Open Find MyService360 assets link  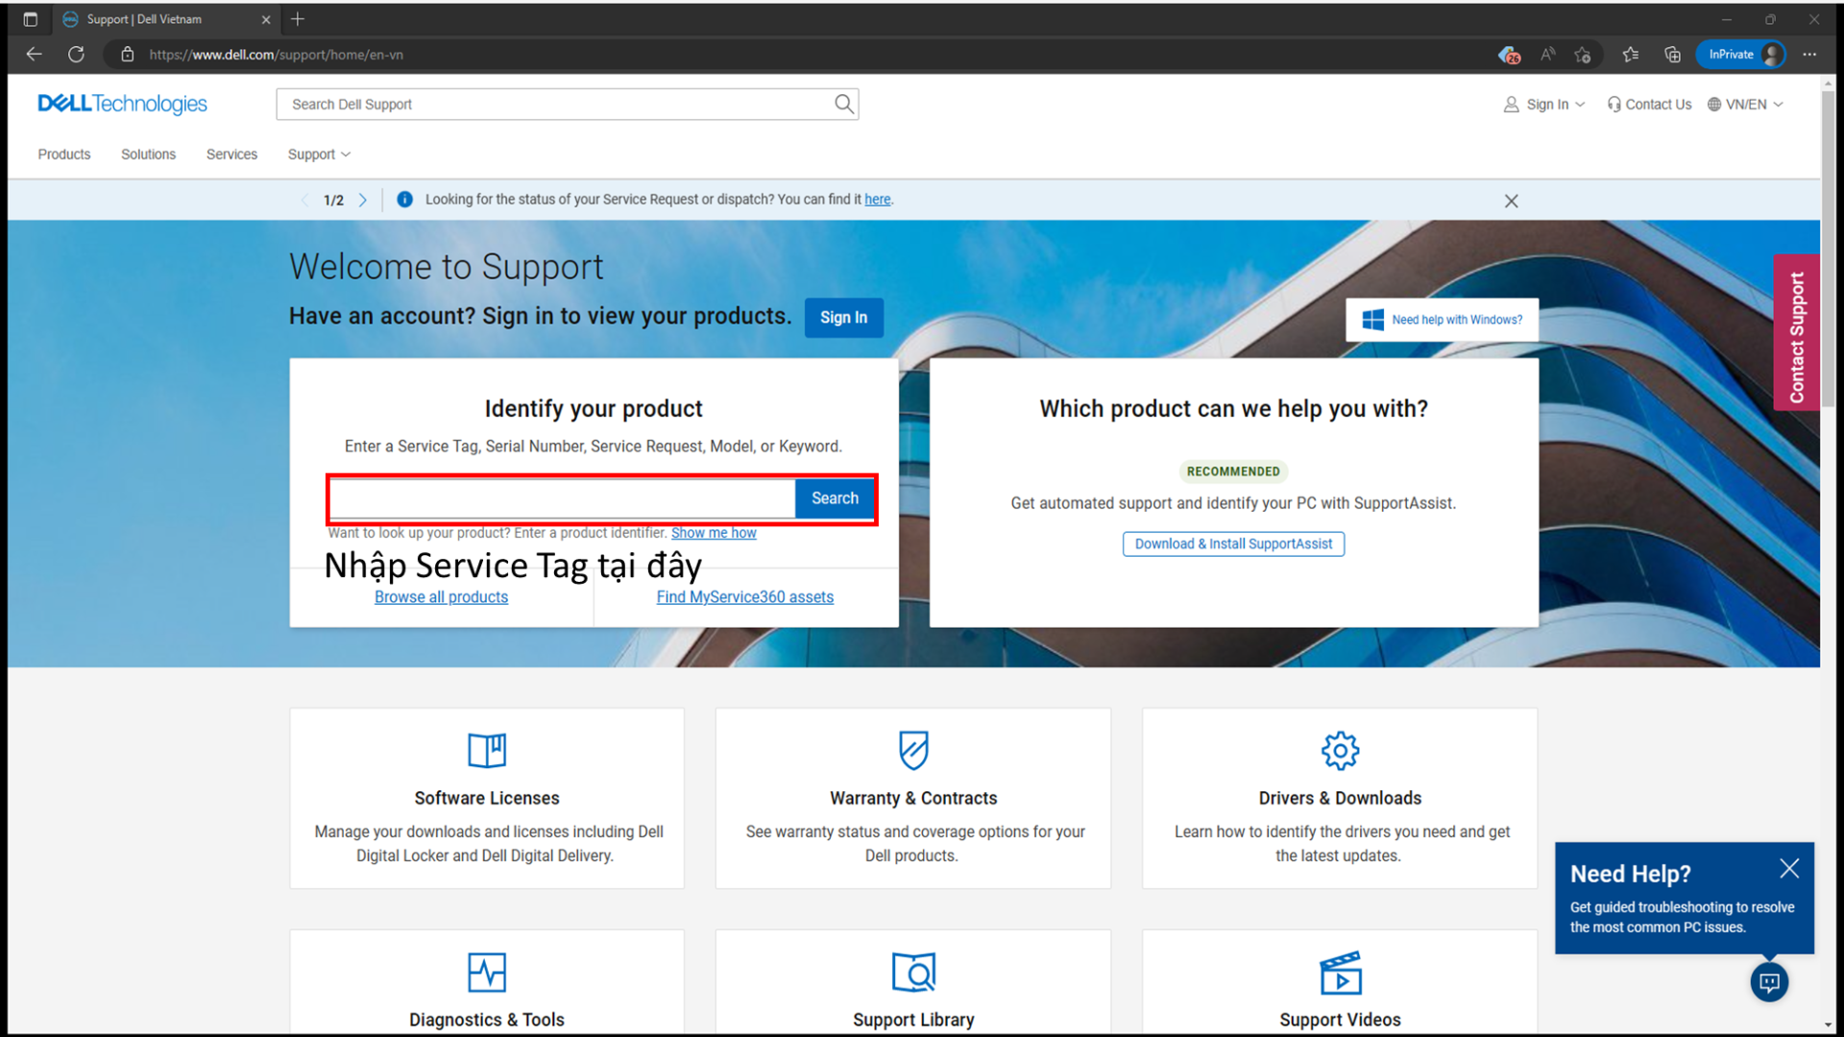745,597
